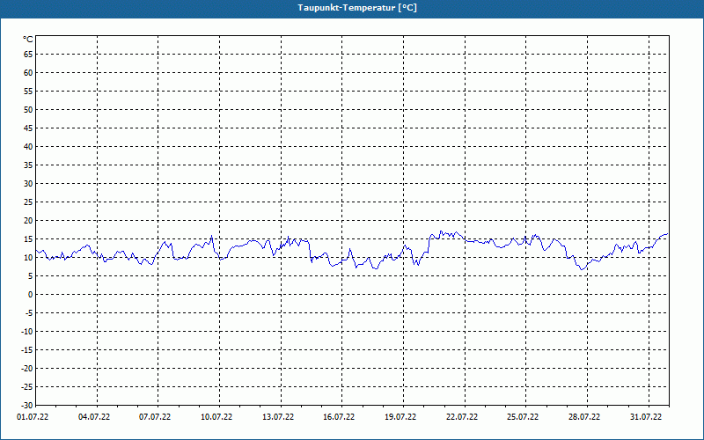Select the 20 y-axis value

tap(28, 221)
